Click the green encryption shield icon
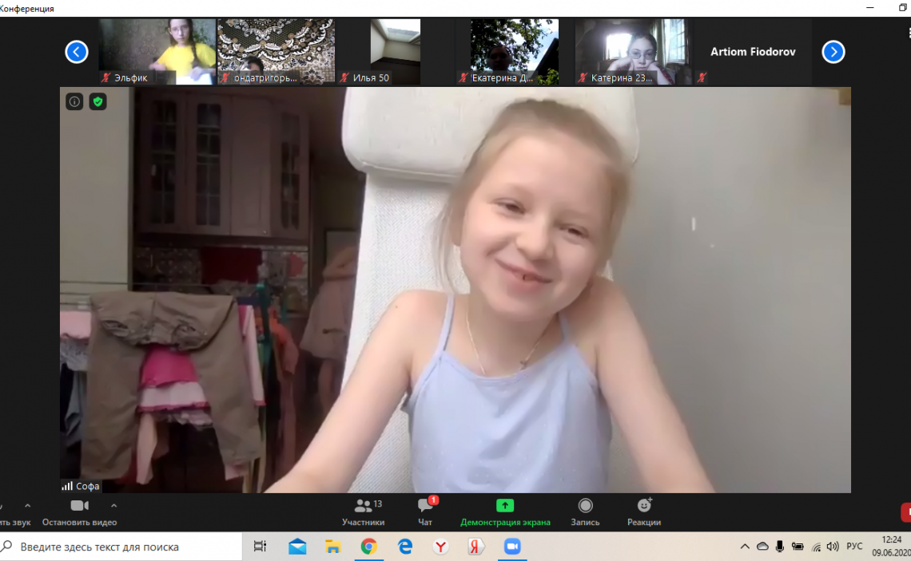The image size is (911, 561). click(97, 101)
